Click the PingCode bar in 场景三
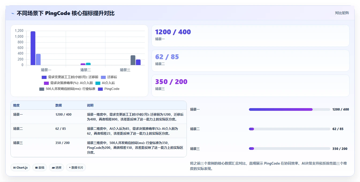 pos(138,62)
